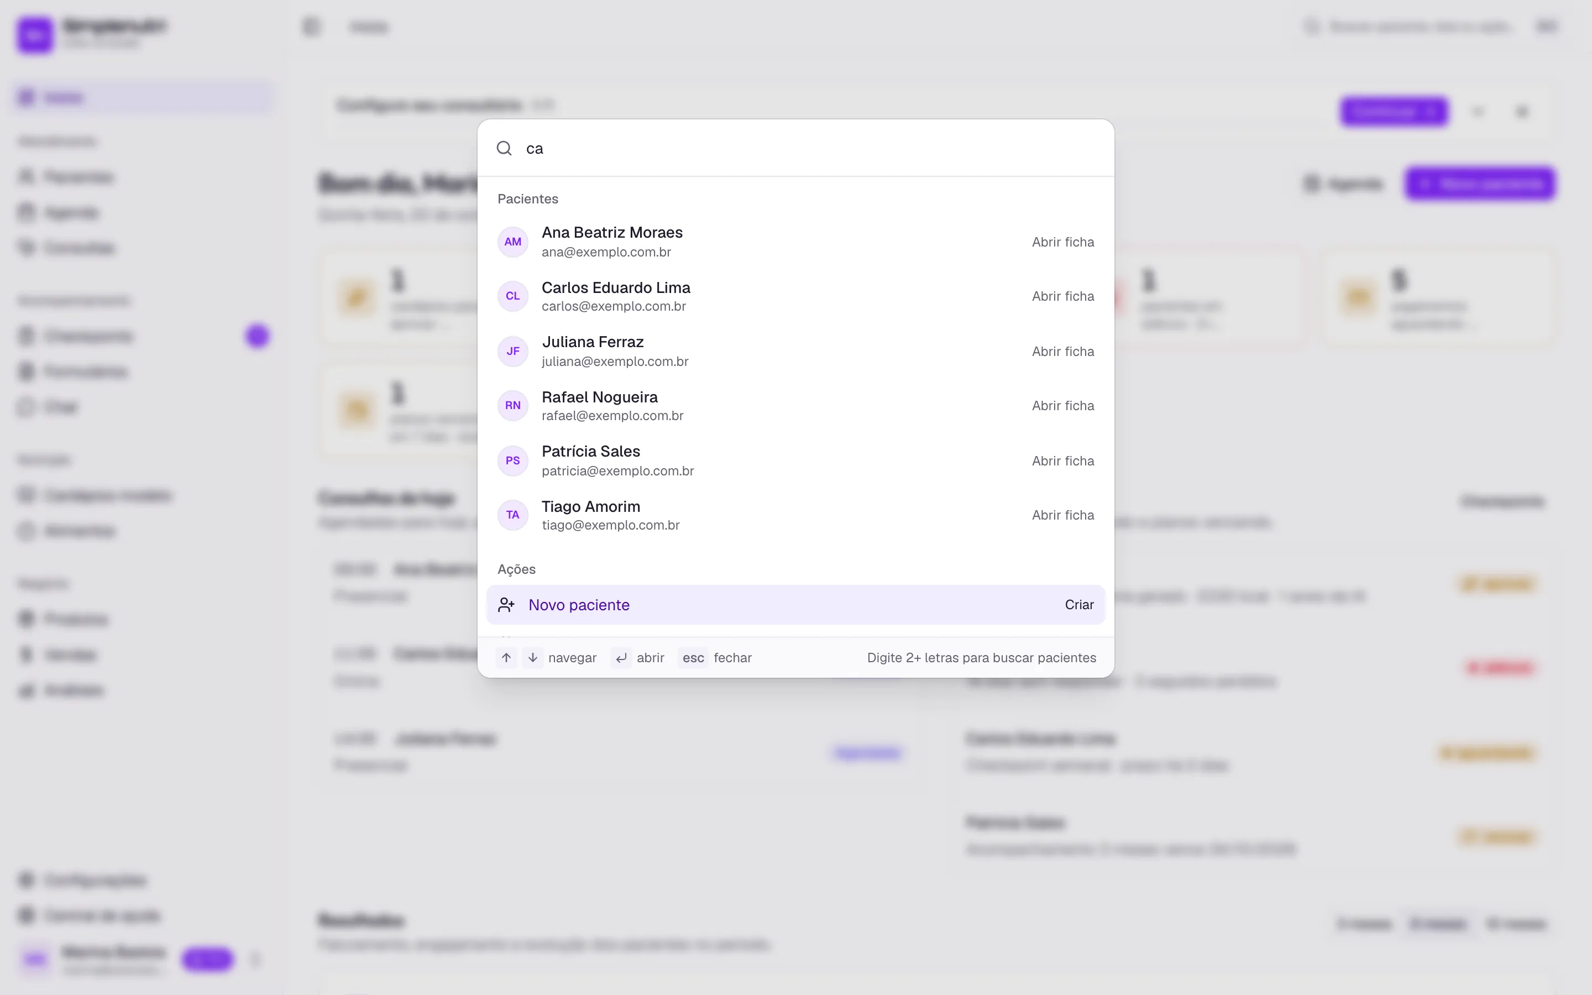Open Abrir ficha for Carlos Eduardo Lima

pyautogui.click(x=1062, y=296)
